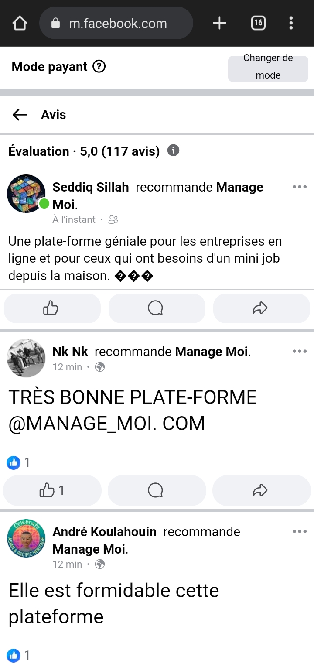Tap the info icon next to Évaluation

tap(173, 151)
